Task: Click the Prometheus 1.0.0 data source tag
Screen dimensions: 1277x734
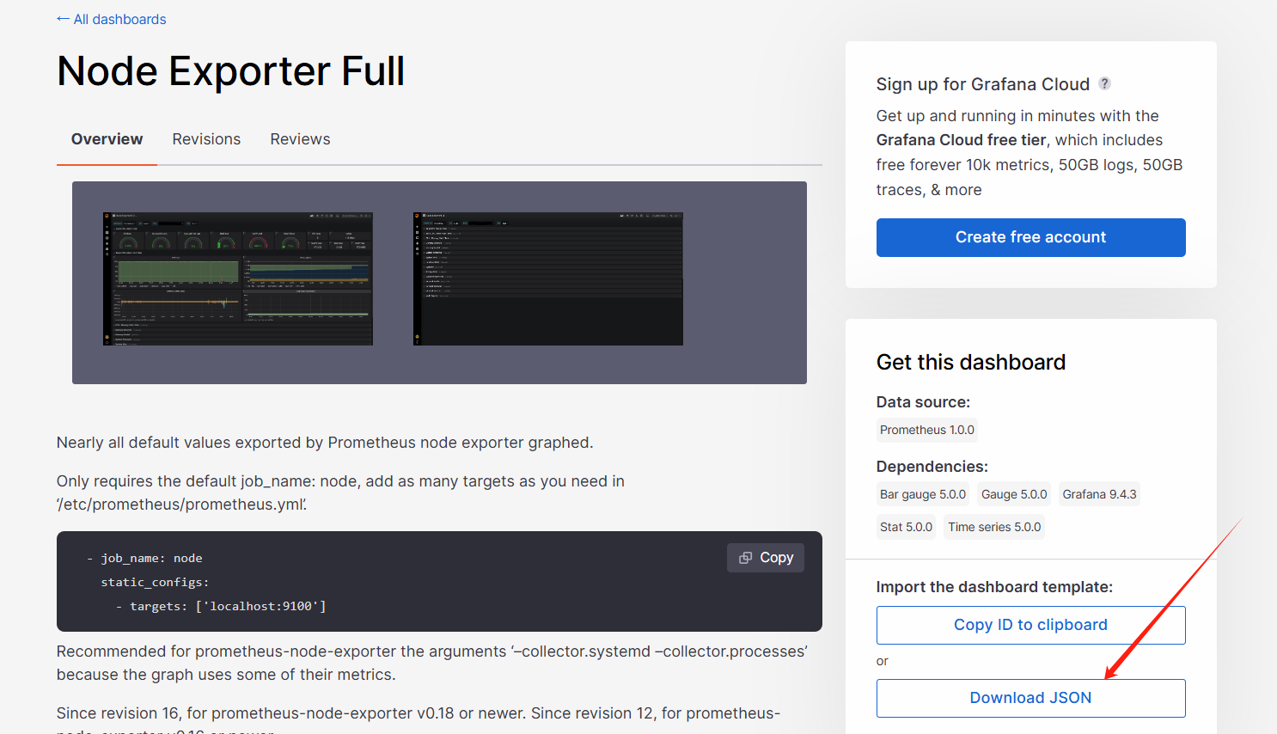Action: click(927, 430)
